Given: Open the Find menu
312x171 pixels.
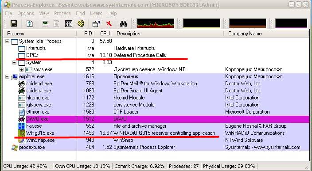Looking at the screenshot, I should tap(80, 14).
